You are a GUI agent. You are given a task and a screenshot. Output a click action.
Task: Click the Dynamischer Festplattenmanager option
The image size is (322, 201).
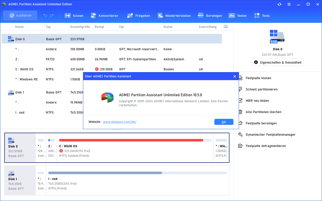[x=271, y=135]
